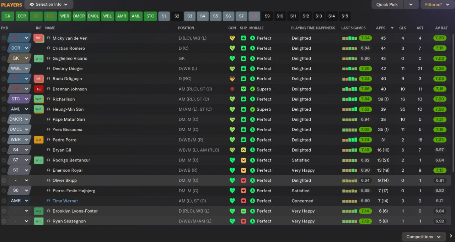The height and width of the screenshot is (242, 455).
Task: Select the S1 substitute slot
Action: tap(164, 16)
